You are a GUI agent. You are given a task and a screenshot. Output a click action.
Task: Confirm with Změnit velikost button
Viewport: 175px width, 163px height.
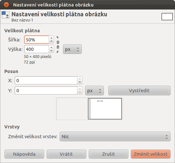coord(151,154)
